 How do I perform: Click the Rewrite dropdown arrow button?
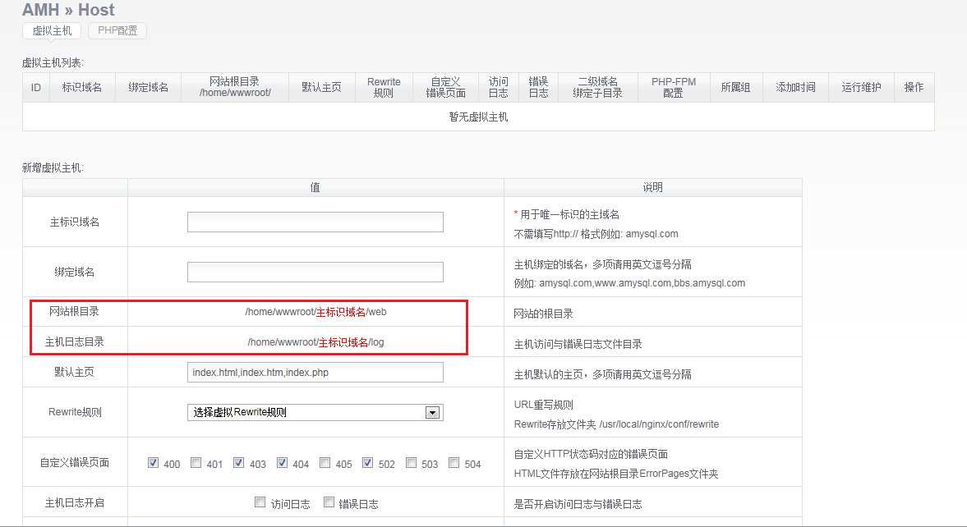point(433,413)
